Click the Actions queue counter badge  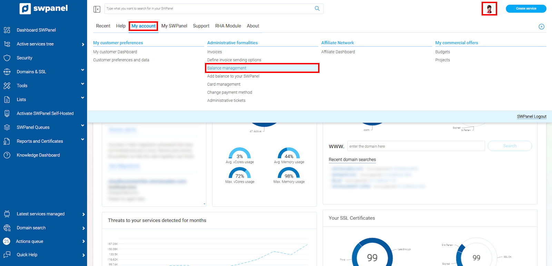point(7,241)
